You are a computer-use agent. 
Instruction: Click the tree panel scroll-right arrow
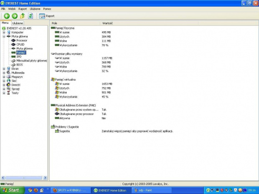coord(45,178)
